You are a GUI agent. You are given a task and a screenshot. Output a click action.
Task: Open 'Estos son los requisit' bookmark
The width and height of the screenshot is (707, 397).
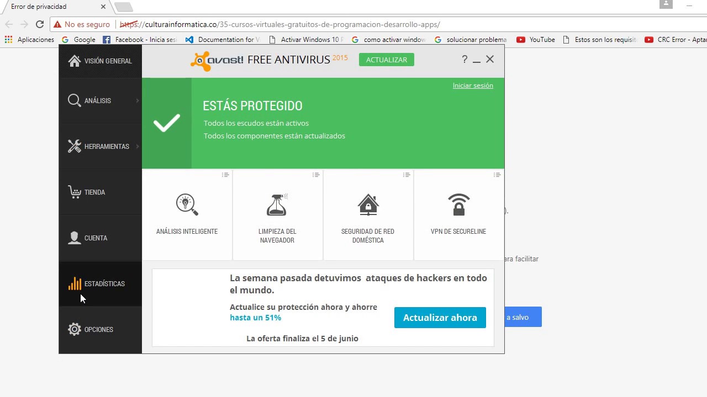point(599,40)
